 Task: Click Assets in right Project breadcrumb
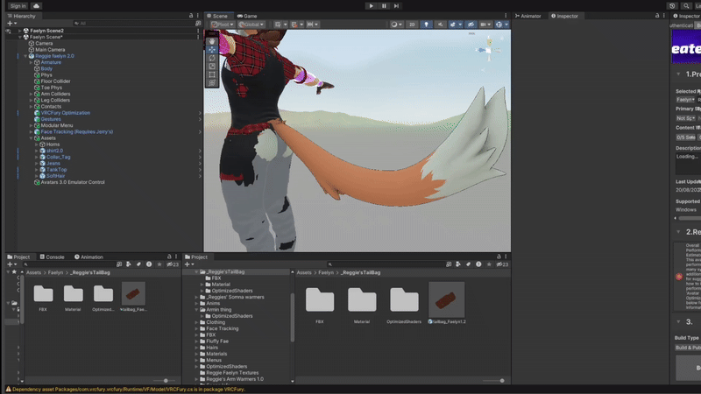[304, 272]
